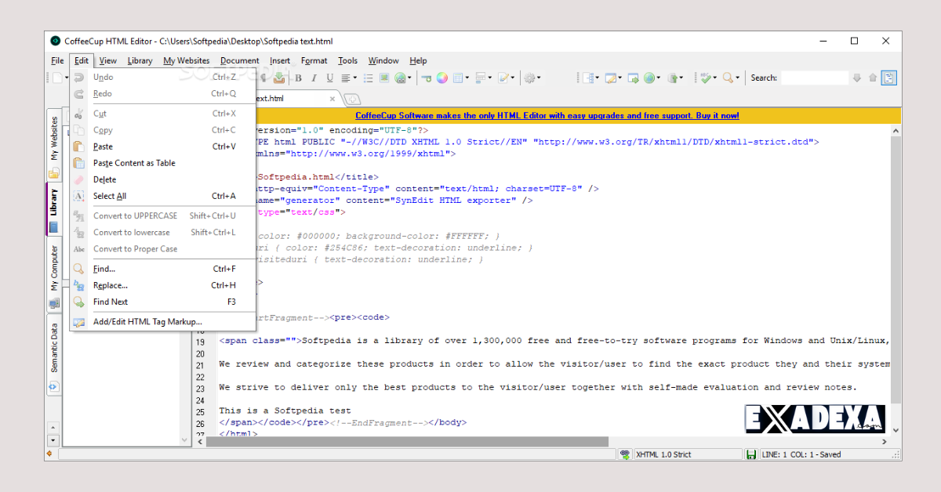The image size is (941, 492).
Task: Select the paragraph marker icon on the toolbar
Action: coord(263,78)
